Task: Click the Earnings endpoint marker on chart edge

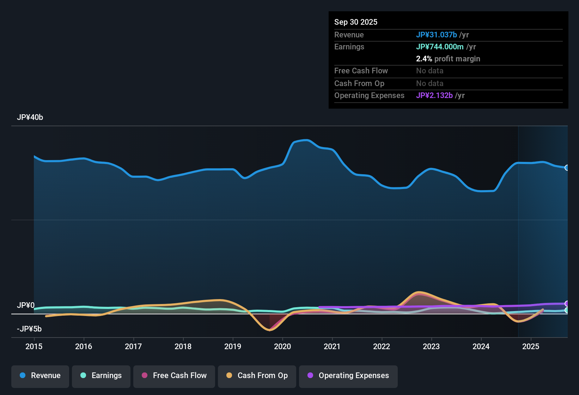Action: pos(567,310)
